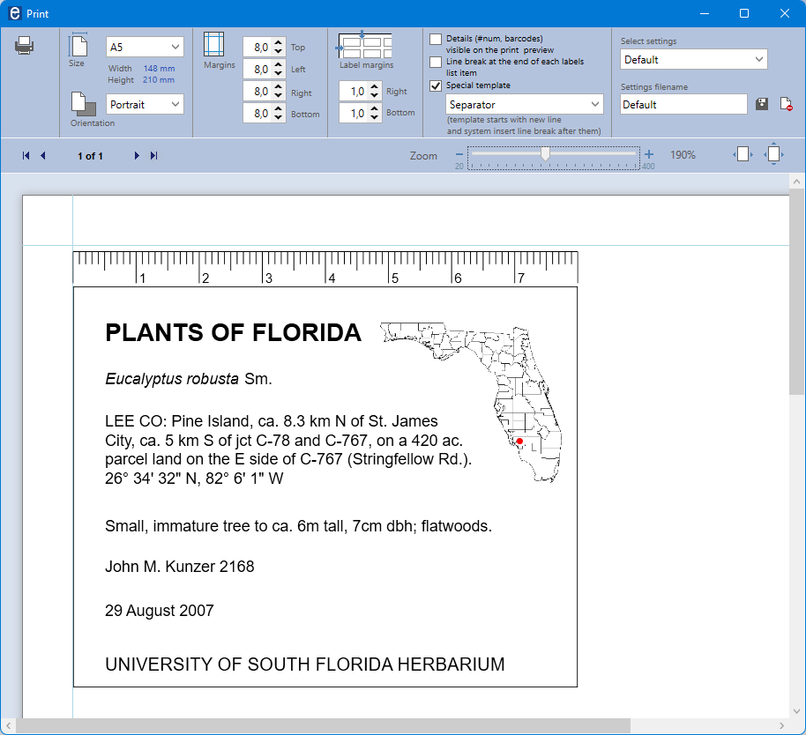806x735 pixels.
Task: Decrease the label Bottom margin value
Action: tap(375, 117)
